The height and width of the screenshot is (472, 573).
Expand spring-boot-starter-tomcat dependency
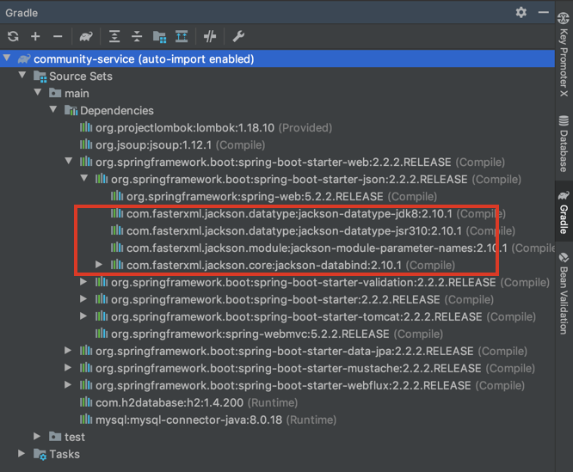[x=83, y=316]
